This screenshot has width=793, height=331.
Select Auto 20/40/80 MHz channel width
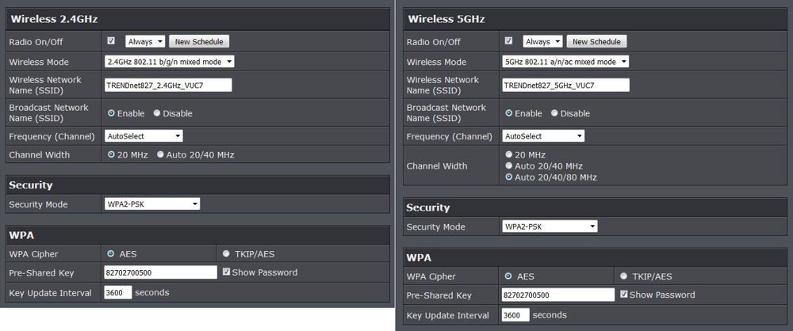point(509,177)
